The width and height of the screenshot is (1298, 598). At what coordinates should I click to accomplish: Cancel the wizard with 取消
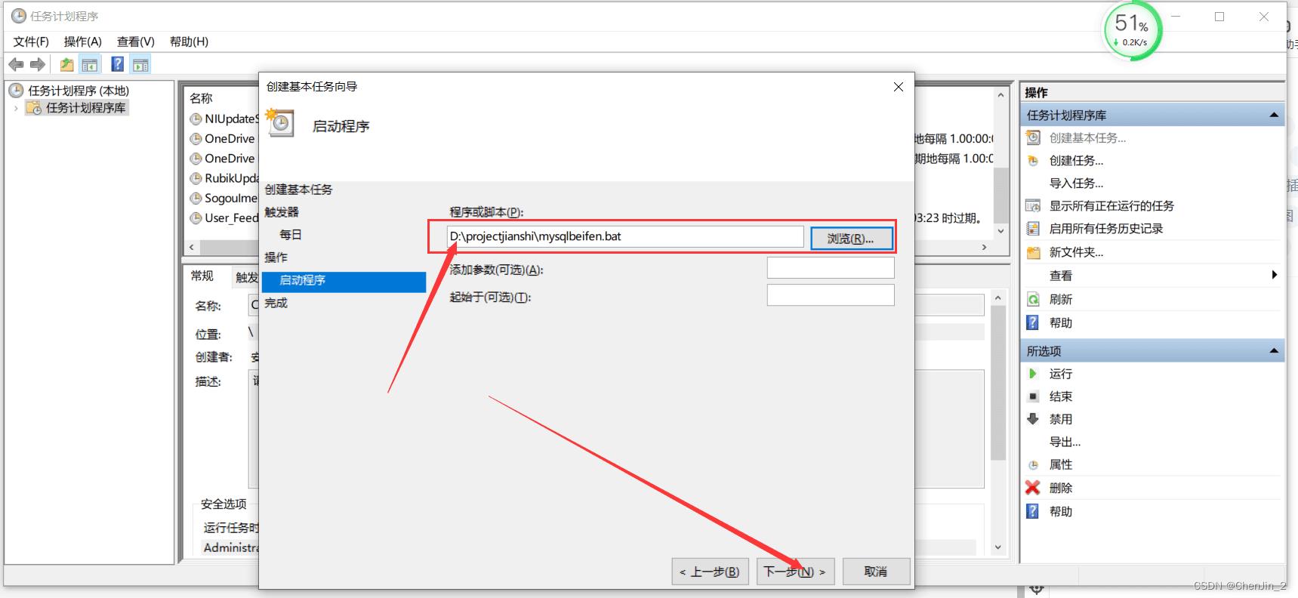click(876, 572)
